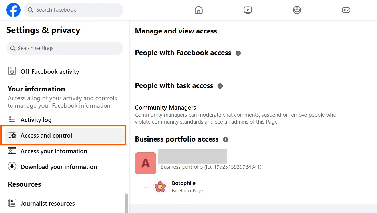Open the Home icon in top navigation

(198, 10)
